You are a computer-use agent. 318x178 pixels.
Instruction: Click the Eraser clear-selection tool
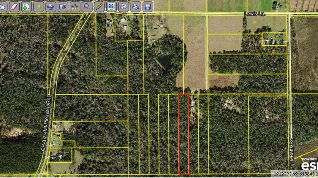(x=14, y=6)
